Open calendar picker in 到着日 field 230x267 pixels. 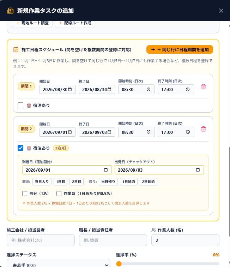[106, 170]
